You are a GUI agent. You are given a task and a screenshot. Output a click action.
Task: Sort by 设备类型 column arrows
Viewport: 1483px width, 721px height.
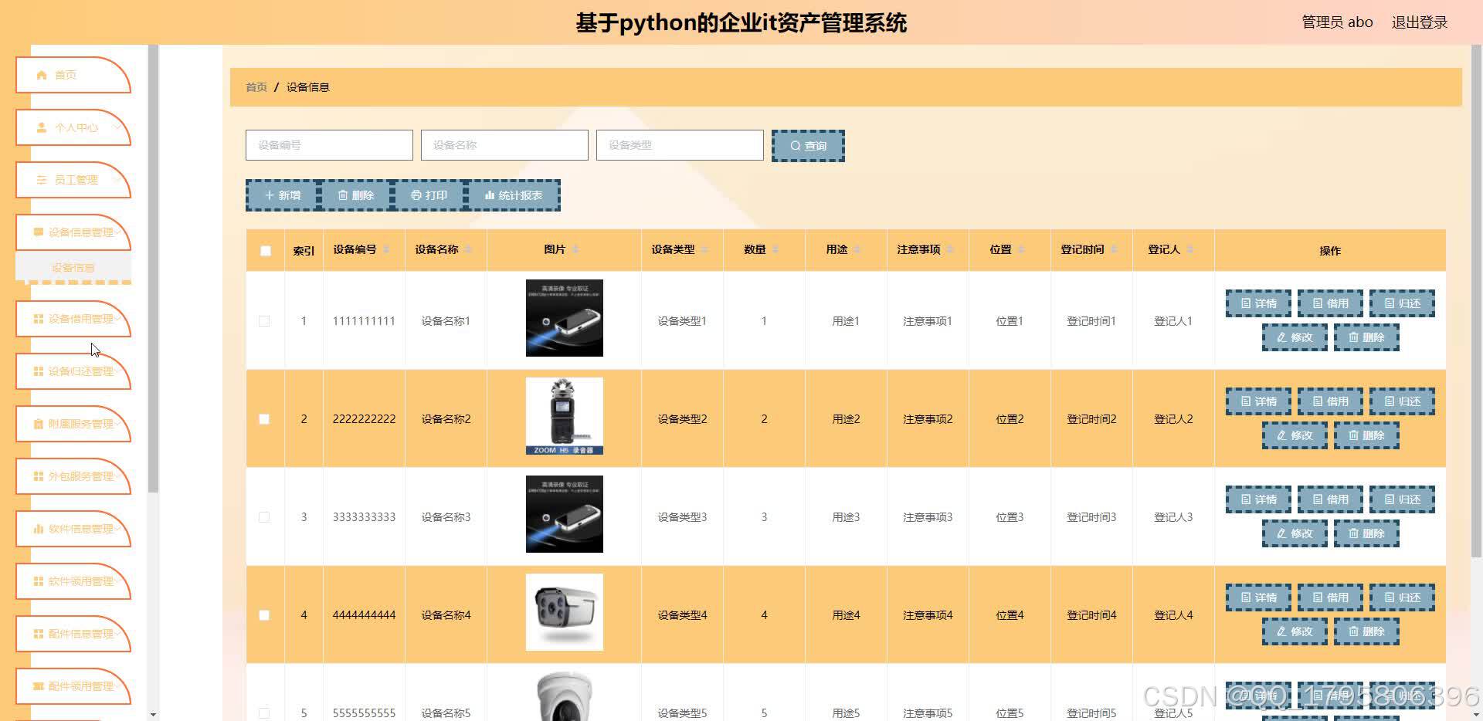(704, 249)
